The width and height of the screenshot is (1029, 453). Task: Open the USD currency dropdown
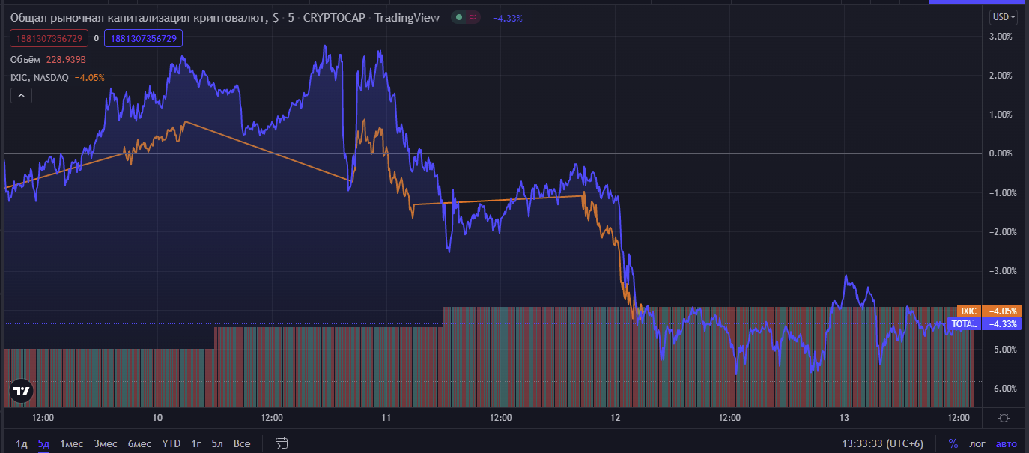pos(1004,17)
